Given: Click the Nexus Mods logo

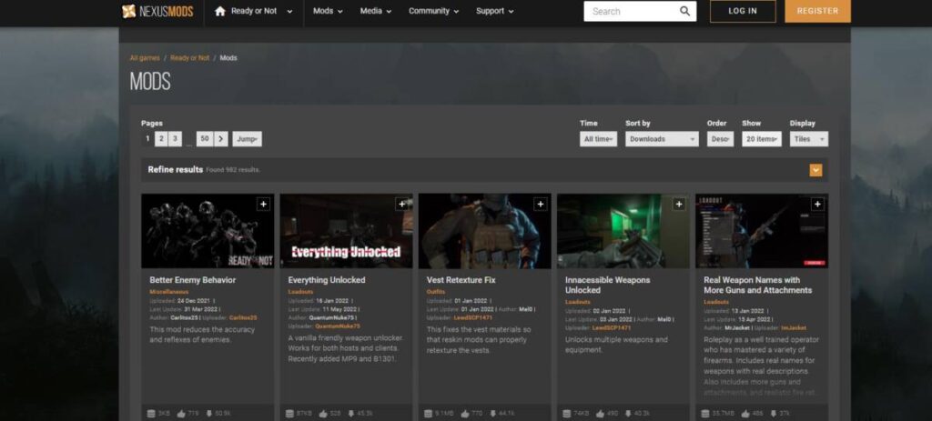Looking at the screenshot, I should pos(157,11).
